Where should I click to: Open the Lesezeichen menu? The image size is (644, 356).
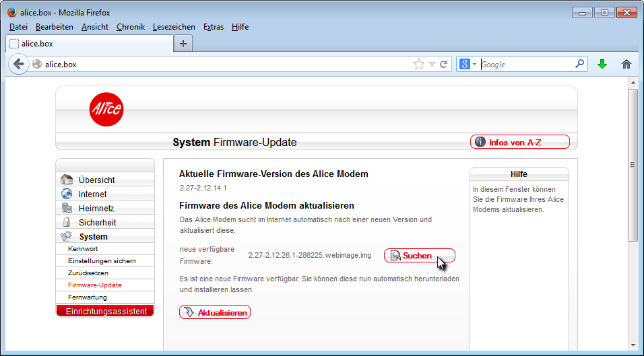click(174, 27)
